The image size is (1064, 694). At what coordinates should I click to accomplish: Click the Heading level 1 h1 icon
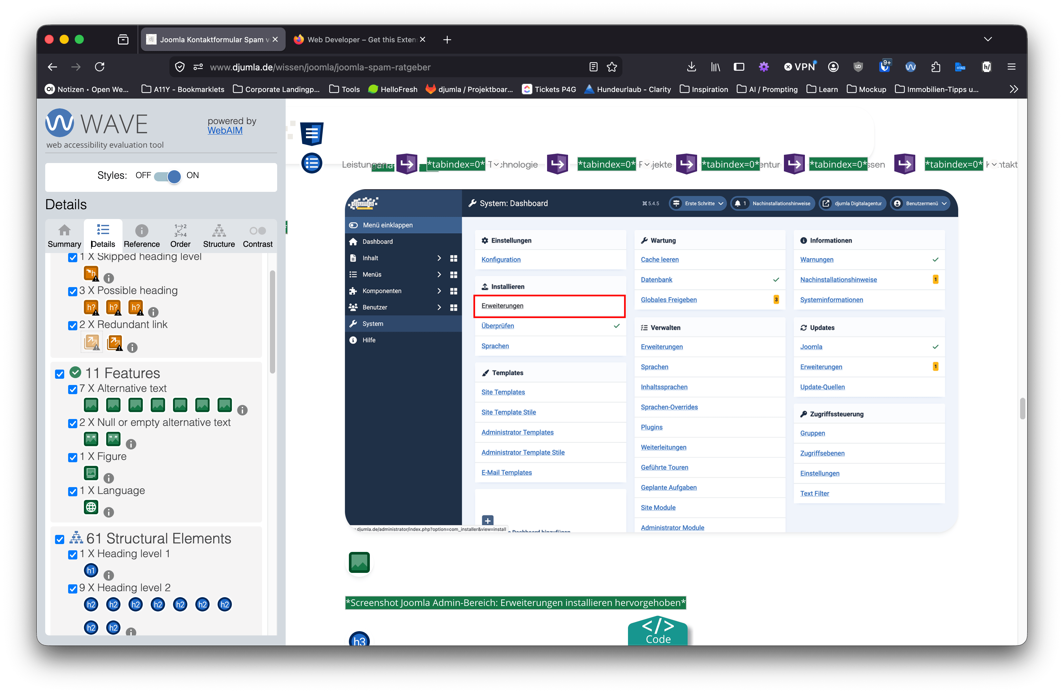coord(91,570)
